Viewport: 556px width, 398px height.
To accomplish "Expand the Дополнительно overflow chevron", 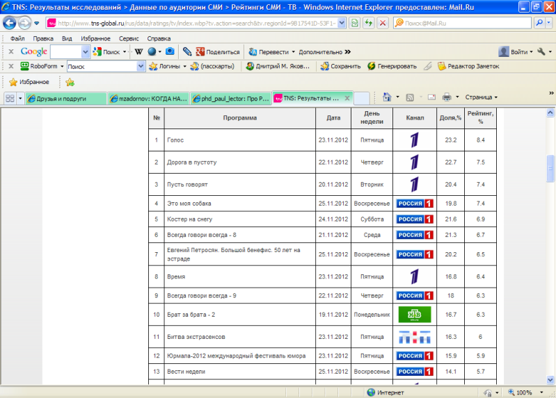I will point(348,52).
